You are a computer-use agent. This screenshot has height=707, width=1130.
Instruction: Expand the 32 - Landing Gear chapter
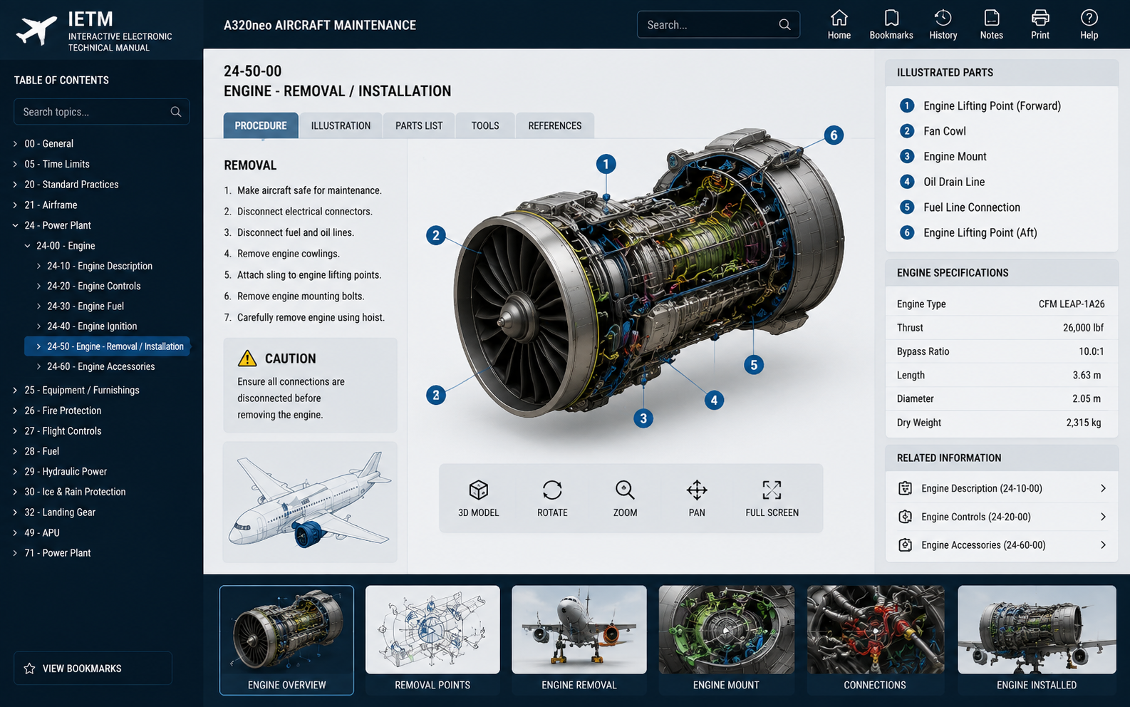(x=15, y=512)
